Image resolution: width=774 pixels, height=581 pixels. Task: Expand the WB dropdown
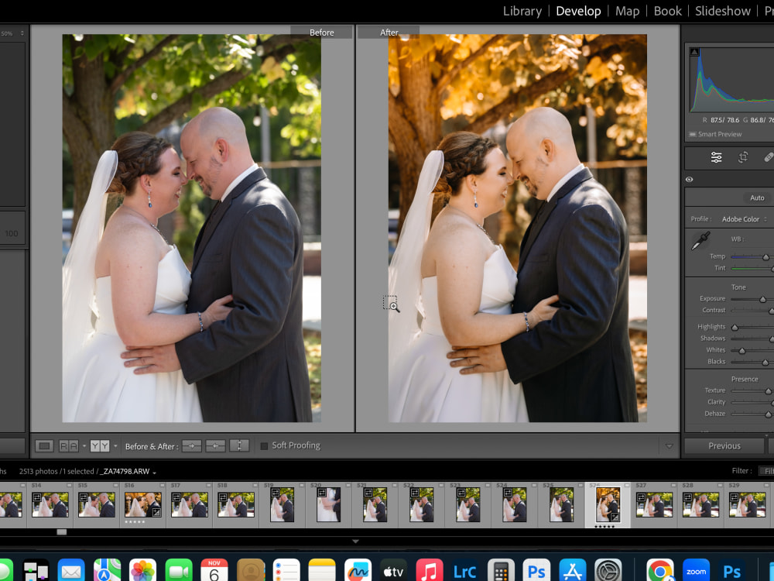[x=739, y=239]
